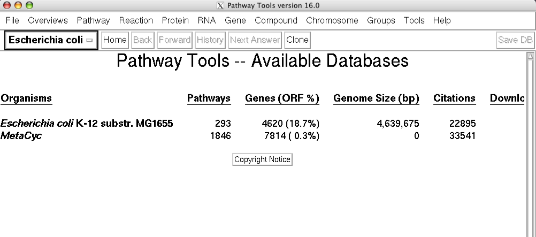536x237 pixels.
Task: Open the Overviews menu
Action: tap(48, 21)
